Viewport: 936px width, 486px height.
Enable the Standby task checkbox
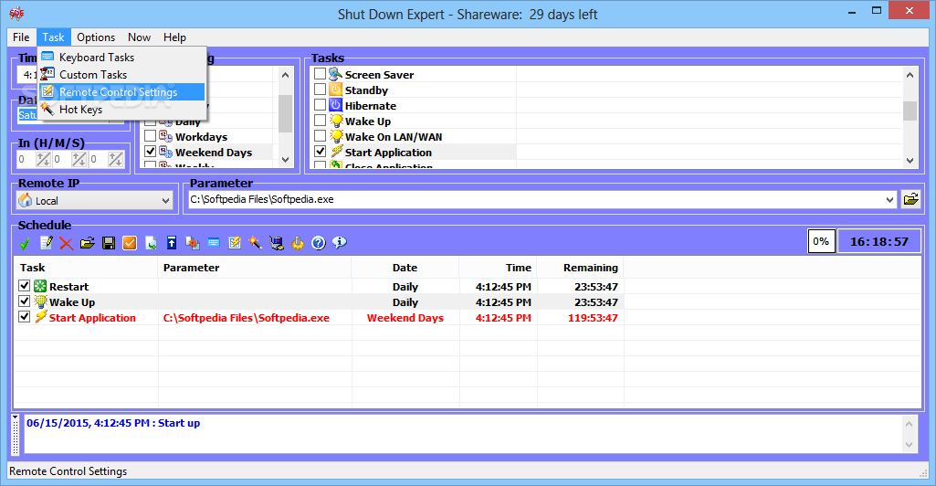click(320, 90)
